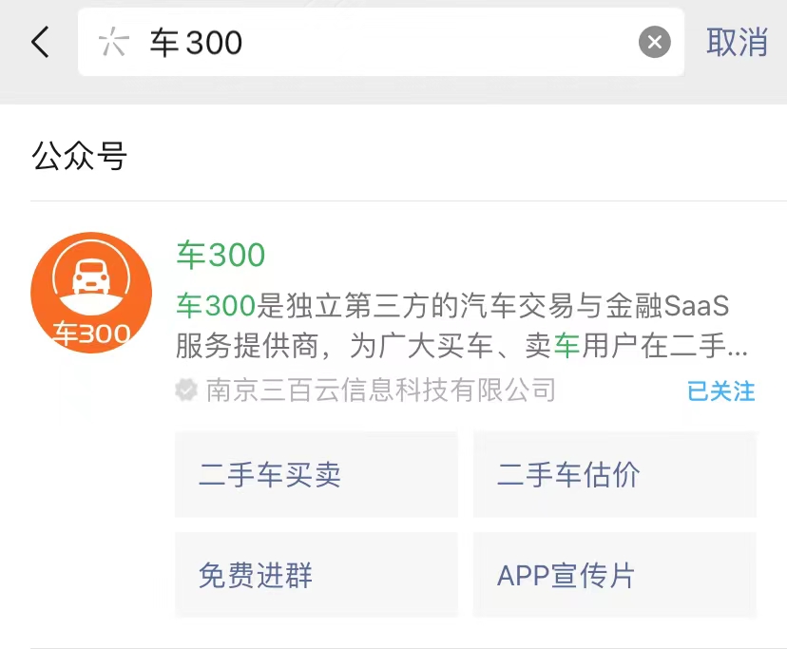
Task: Expand truncated description via trailing ellipsis
Action: [x=738, y=348]
